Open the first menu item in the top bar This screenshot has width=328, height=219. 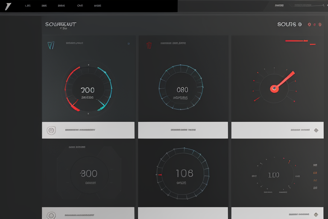(28, 6)
